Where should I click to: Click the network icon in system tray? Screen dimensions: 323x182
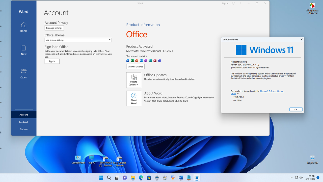point(297,178)
